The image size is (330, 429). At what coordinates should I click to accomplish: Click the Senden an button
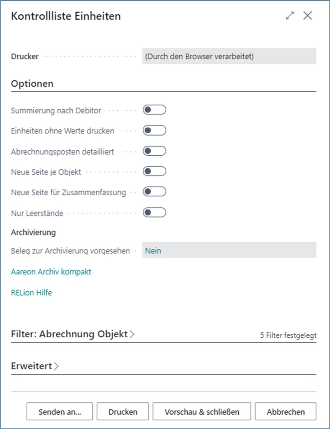[59, 411]
